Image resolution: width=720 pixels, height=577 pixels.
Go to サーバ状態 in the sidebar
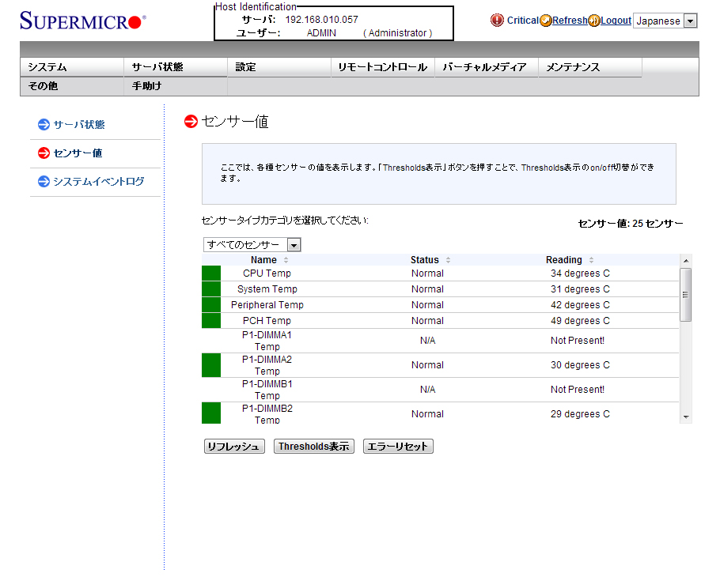pyautogui.click(x=79, y=124)
